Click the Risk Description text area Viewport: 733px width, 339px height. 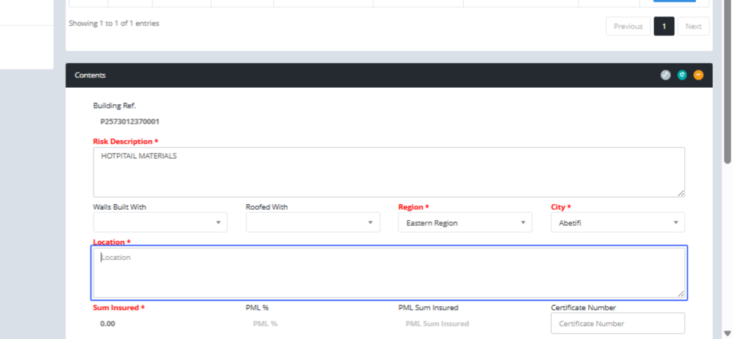(x=388, y=172)
